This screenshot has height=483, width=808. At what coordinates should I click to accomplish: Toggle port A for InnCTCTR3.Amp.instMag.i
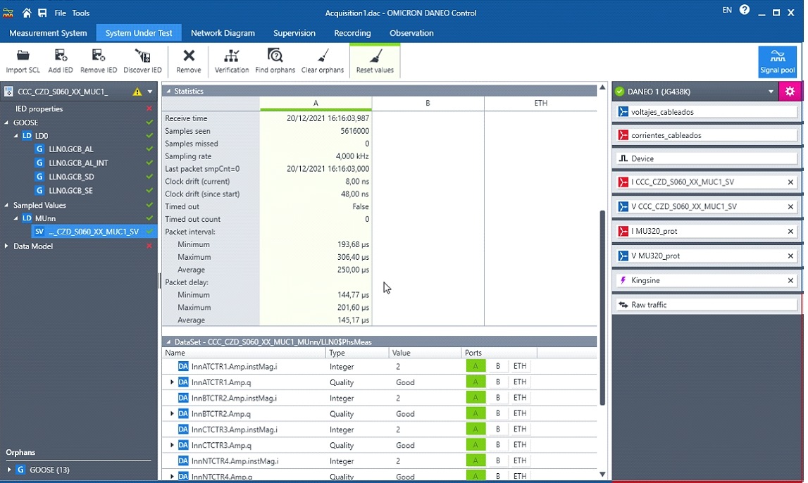[475, 429]
